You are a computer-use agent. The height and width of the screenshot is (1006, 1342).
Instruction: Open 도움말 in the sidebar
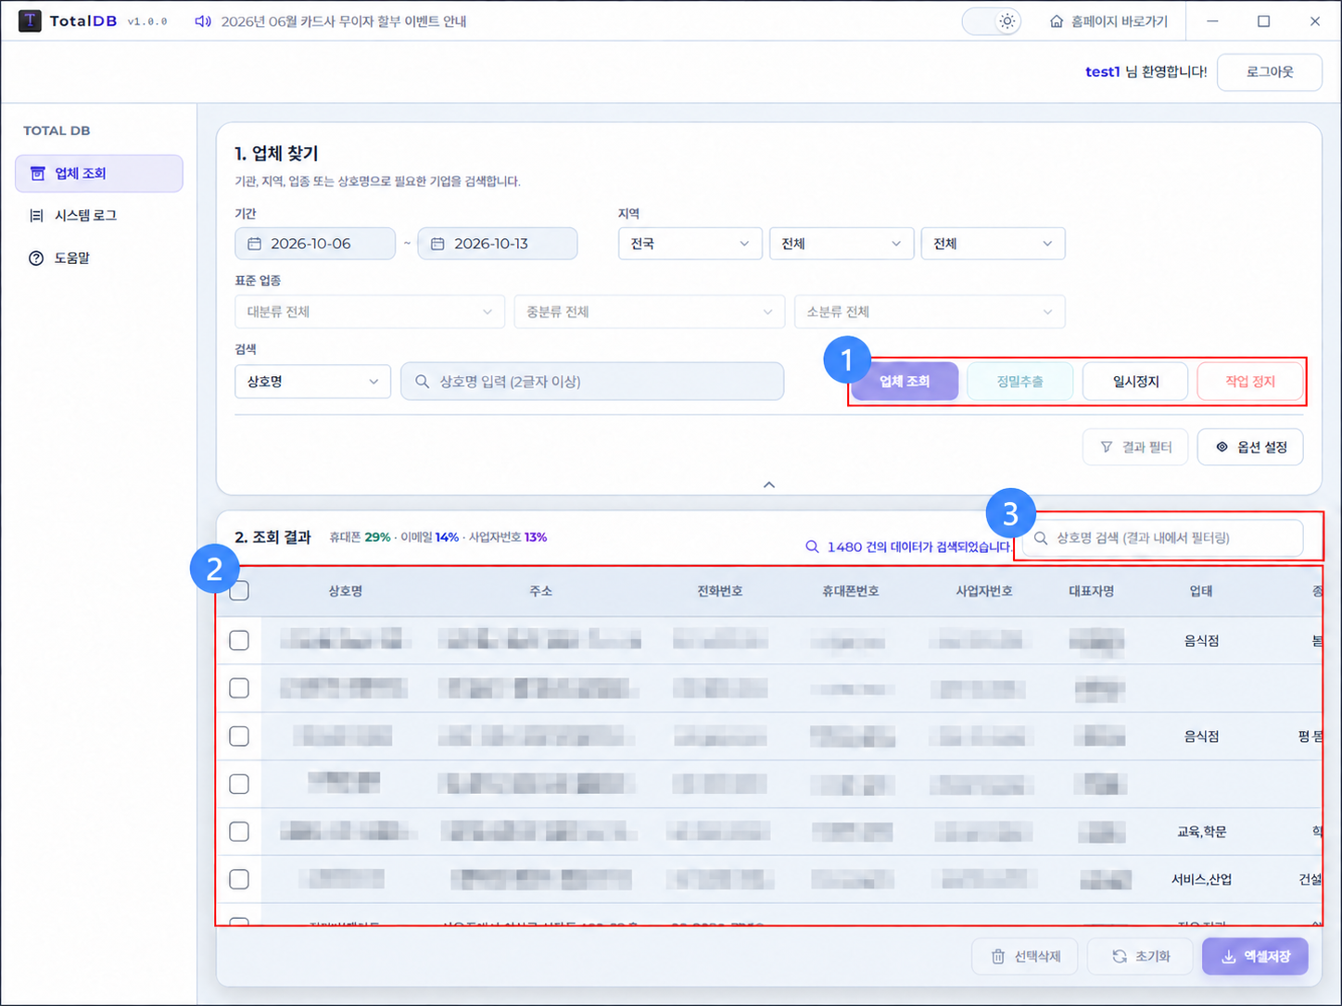coord(99,258)
